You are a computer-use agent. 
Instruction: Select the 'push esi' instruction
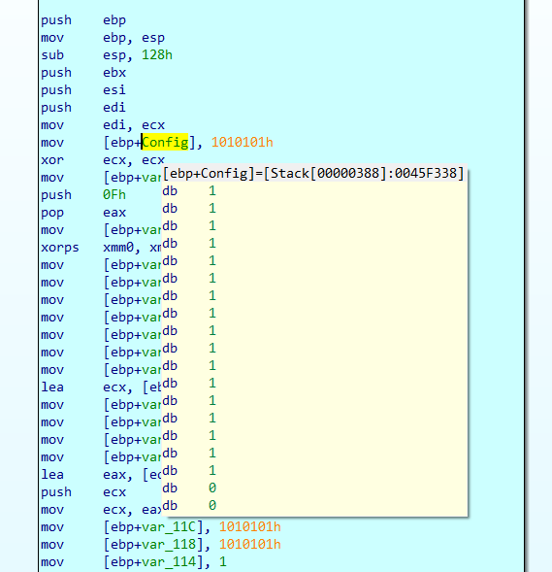point(83,90)
